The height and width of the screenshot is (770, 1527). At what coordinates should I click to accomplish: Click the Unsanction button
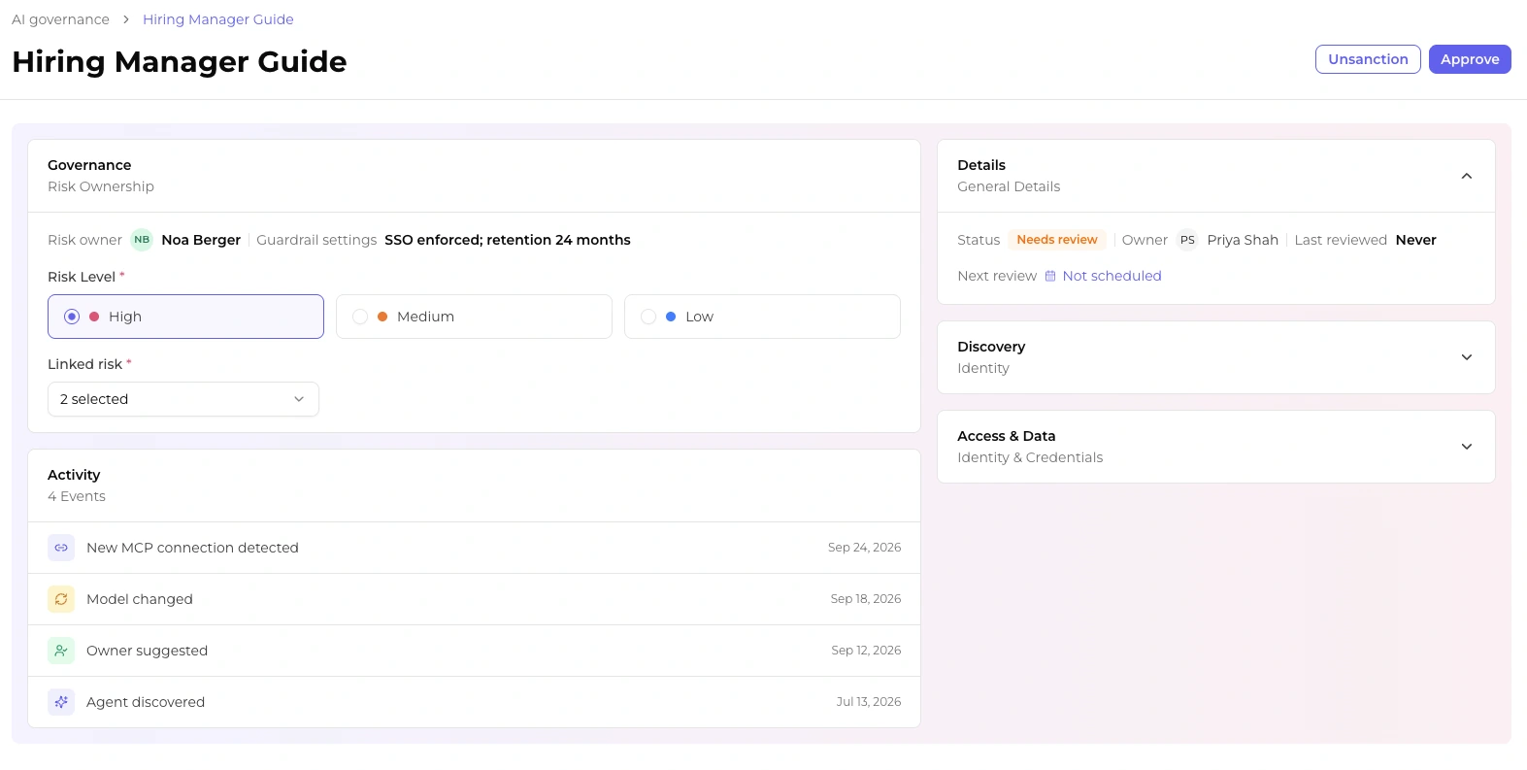[x=1368, y=59]
